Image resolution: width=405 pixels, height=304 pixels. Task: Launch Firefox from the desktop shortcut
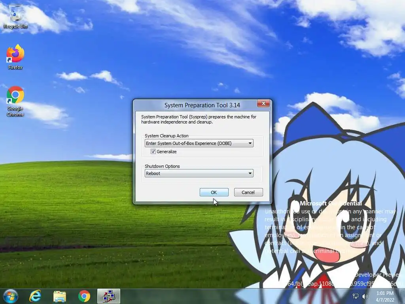(15, 57)
